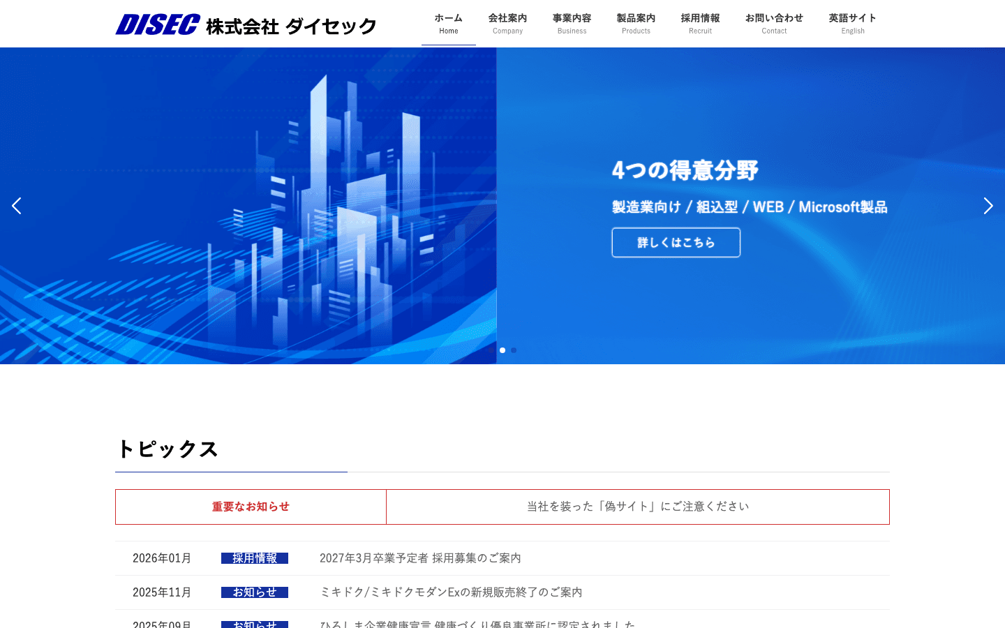The image size is (1005, 628).
Task: Click the DISEC company logo
Action: pos(246,25)
